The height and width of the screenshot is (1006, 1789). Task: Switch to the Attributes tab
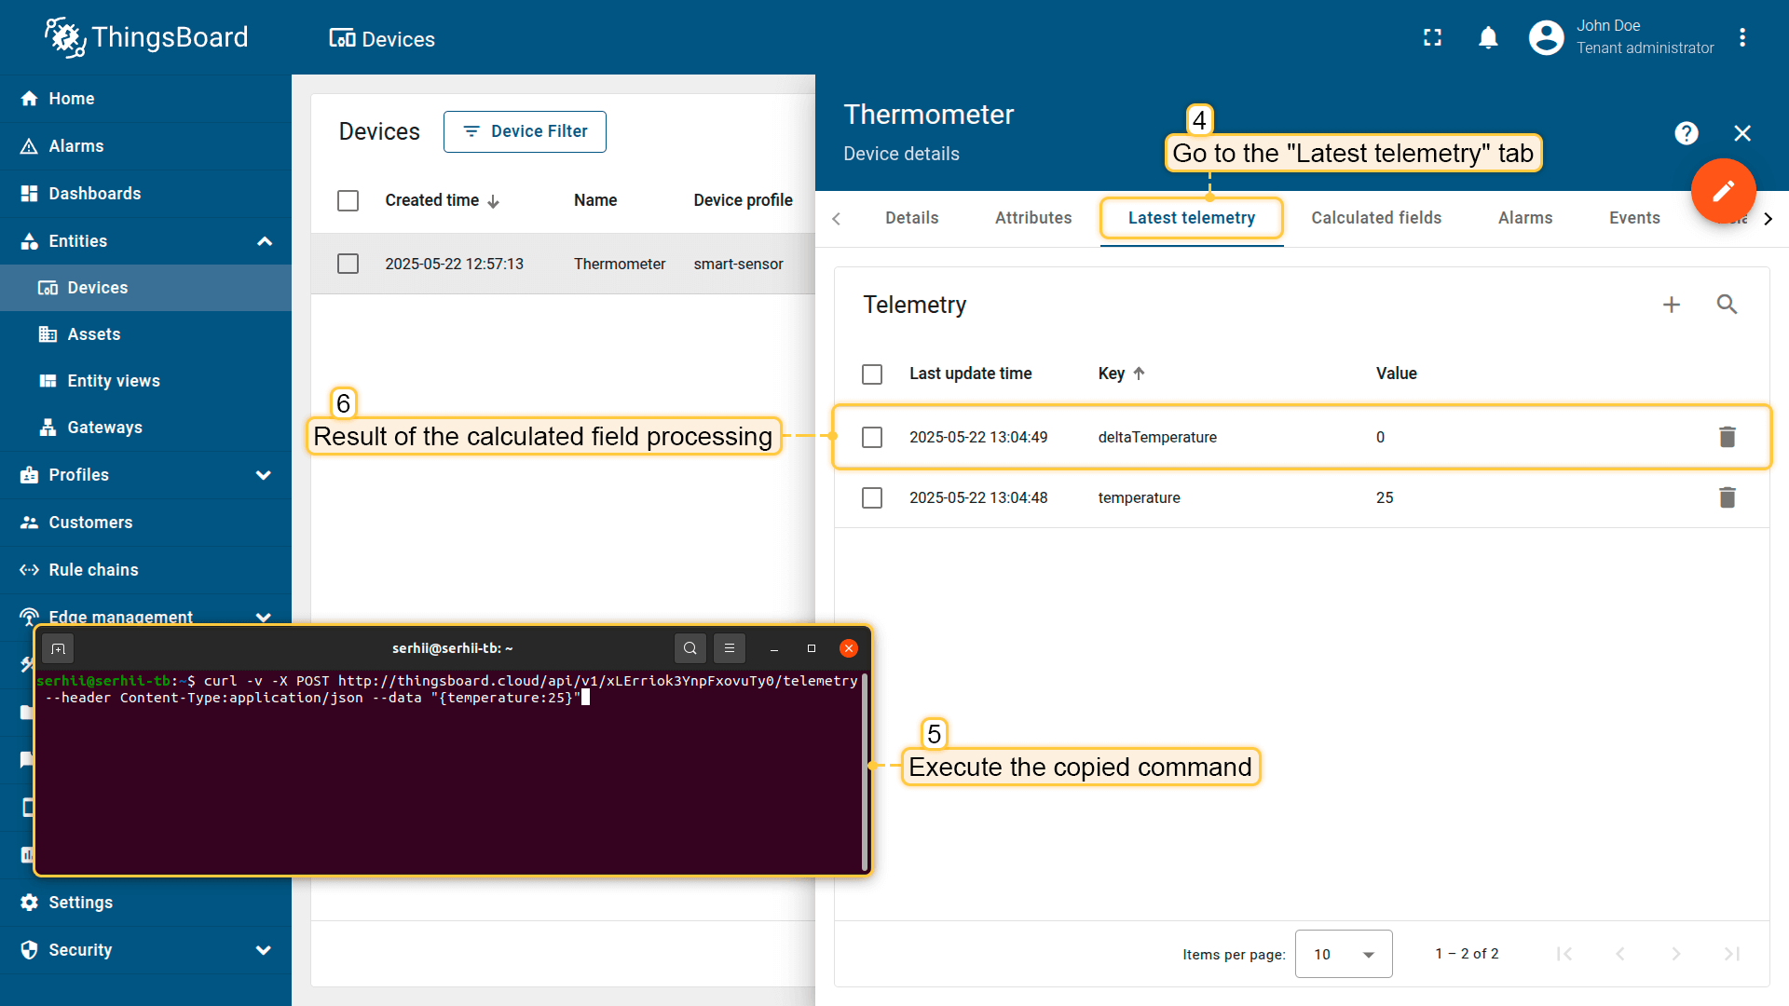[x=1032, y=218]
